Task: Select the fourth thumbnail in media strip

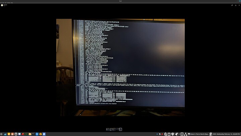Action: click(x=117, y=129)
